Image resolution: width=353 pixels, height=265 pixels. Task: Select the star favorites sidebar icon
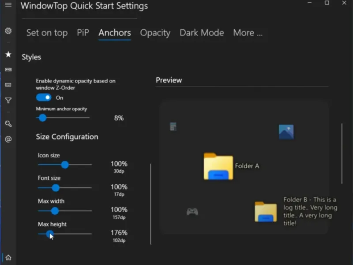tap(8, 54)
